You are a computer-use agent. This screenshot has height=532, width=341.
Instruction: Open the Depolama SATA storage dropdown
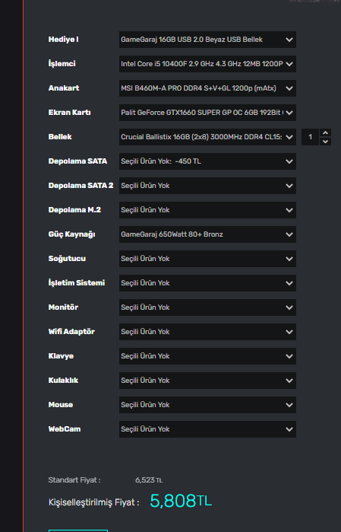tap(207, 161)
